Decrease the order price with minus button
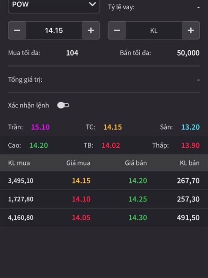Image resolution: width=208 pixels, height=278 pixels. pyautogui.click(x=17, y=31)
